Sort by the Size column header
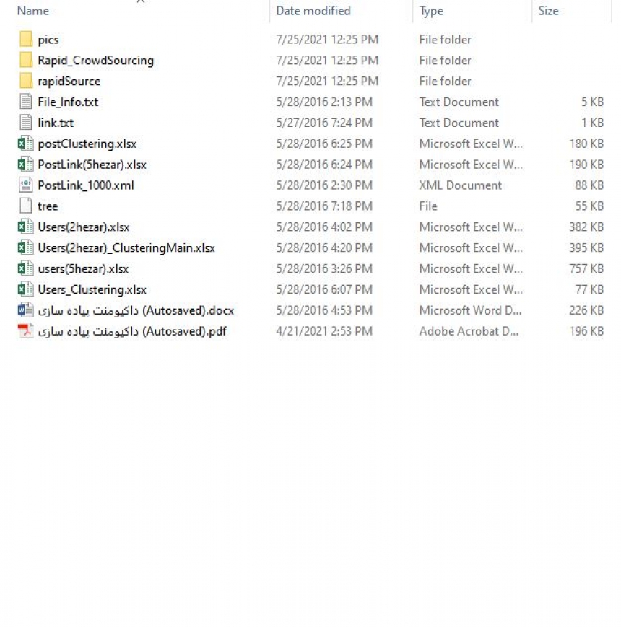Screen dimensions: 621x627 [x=548, y=11]
